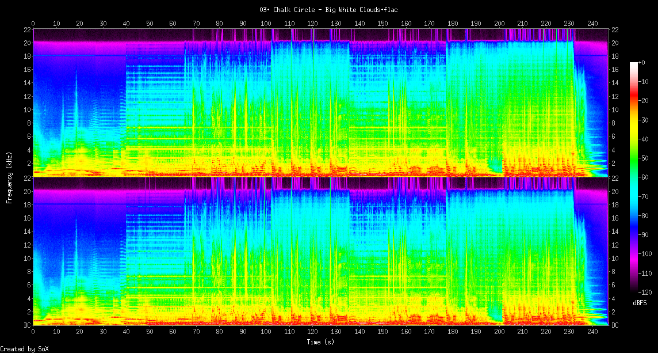Click the 'DC' label on the bottom-right frequency axis
The height and width of the screenshot is (353, 658).
point(616,325)
